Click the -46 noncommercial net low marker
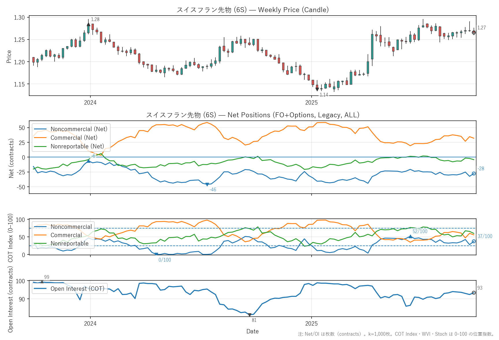The image size is (499, 340). click(x=207, y=184)
